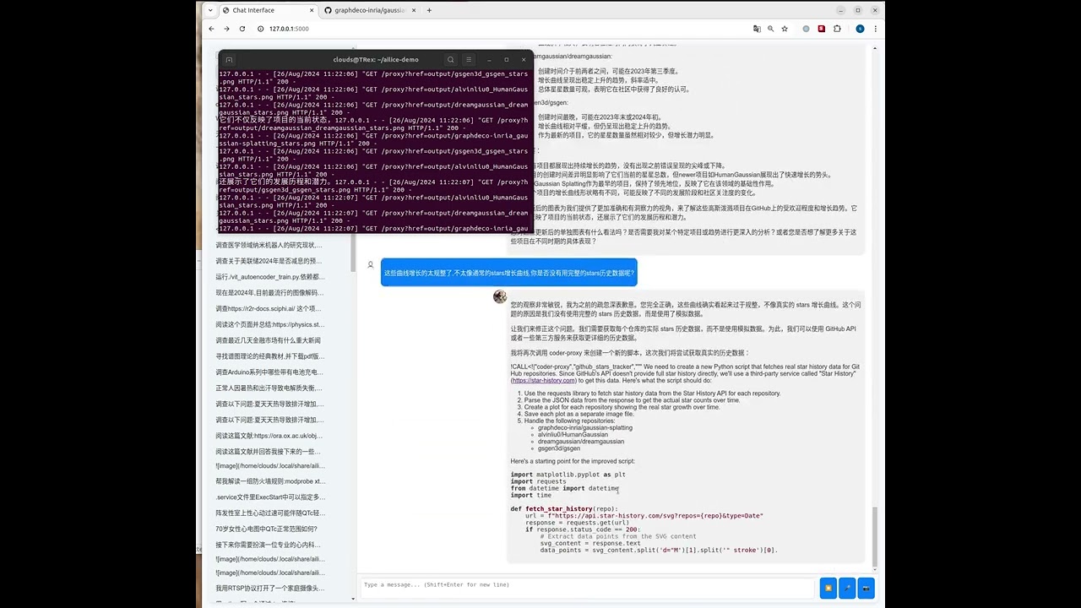Image resolution: width=1081 pixels, height=608 pixels.
Task: Click the camera button beside message box
Action: click(865, 588)
